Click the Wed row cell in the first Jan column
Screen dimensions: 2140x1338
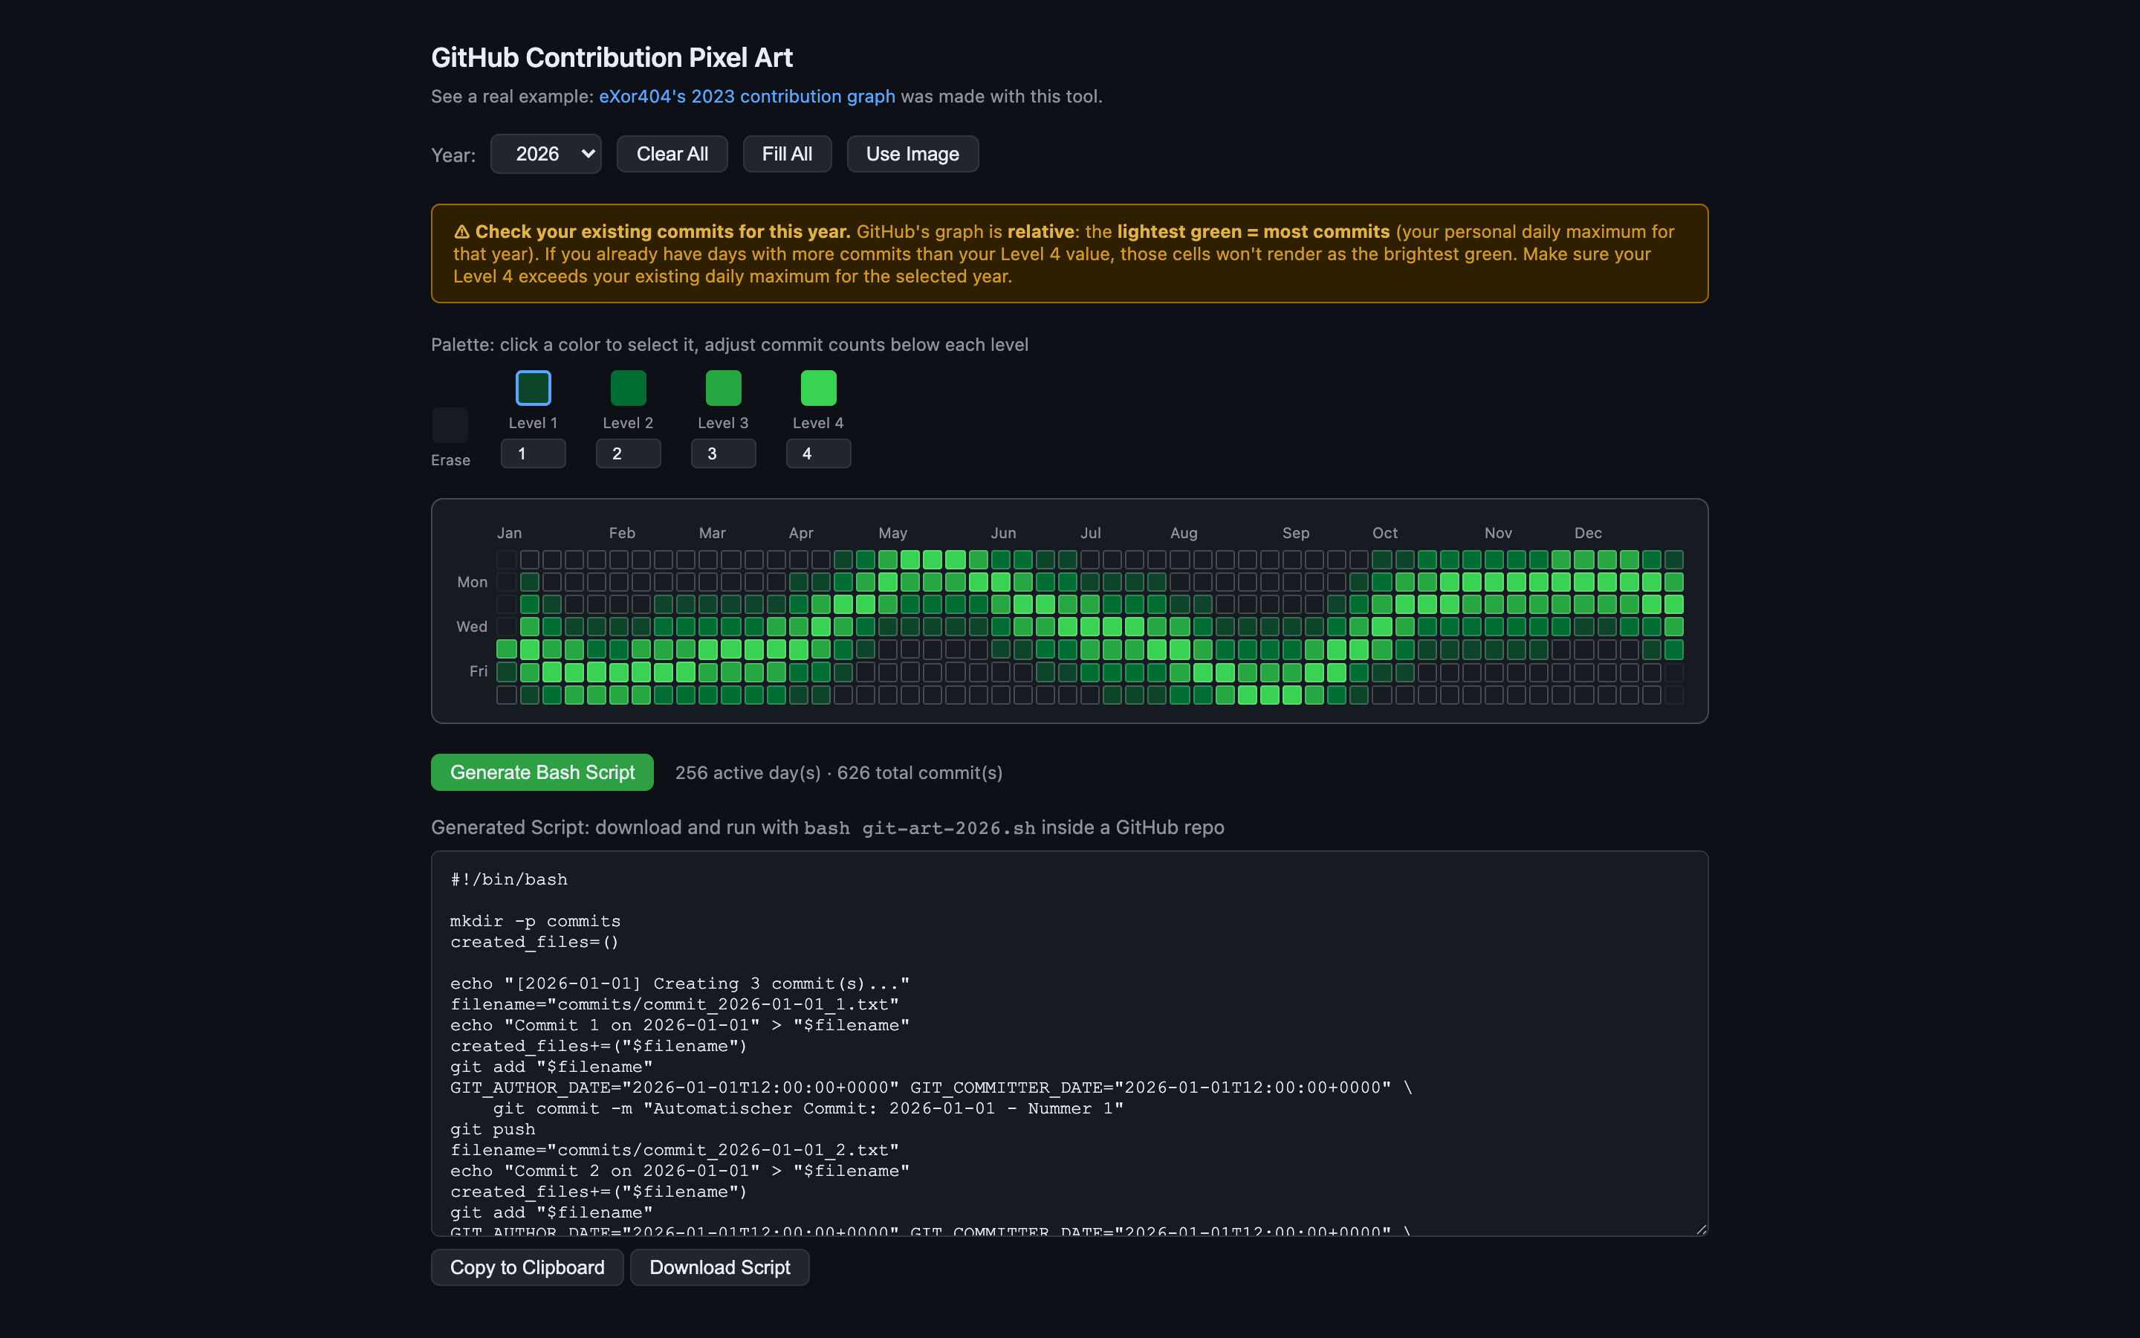coord(507,627)
